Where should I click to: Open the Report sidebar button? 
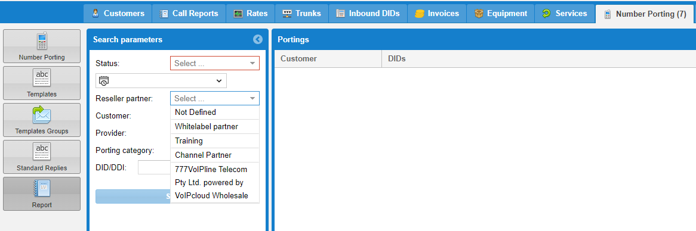(42, 194)
